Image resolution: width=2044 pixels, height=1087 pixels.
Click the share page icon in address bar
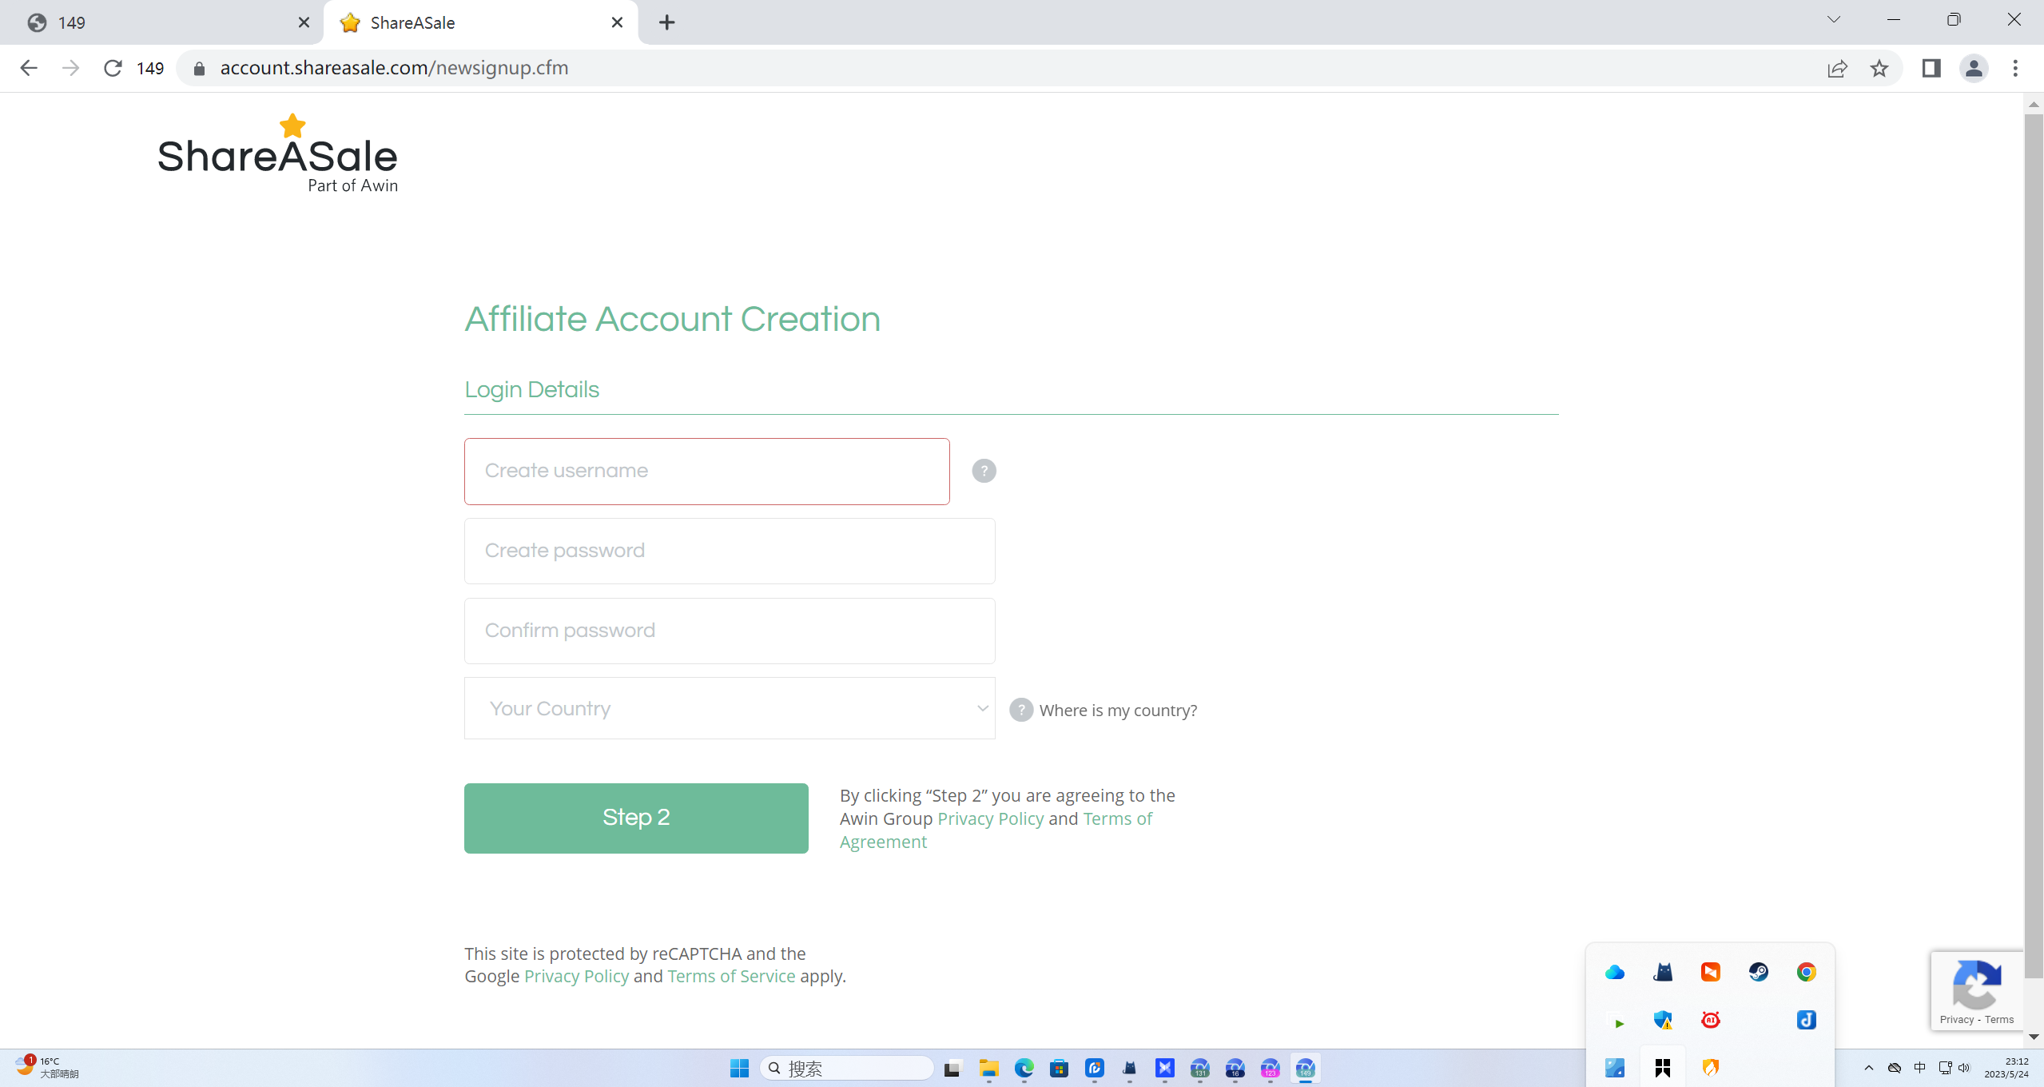pyautogui.click(x=1837, y=69)
